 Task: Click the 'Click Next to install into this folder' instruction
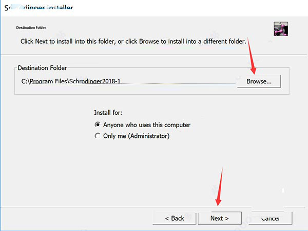pos(133,41)
